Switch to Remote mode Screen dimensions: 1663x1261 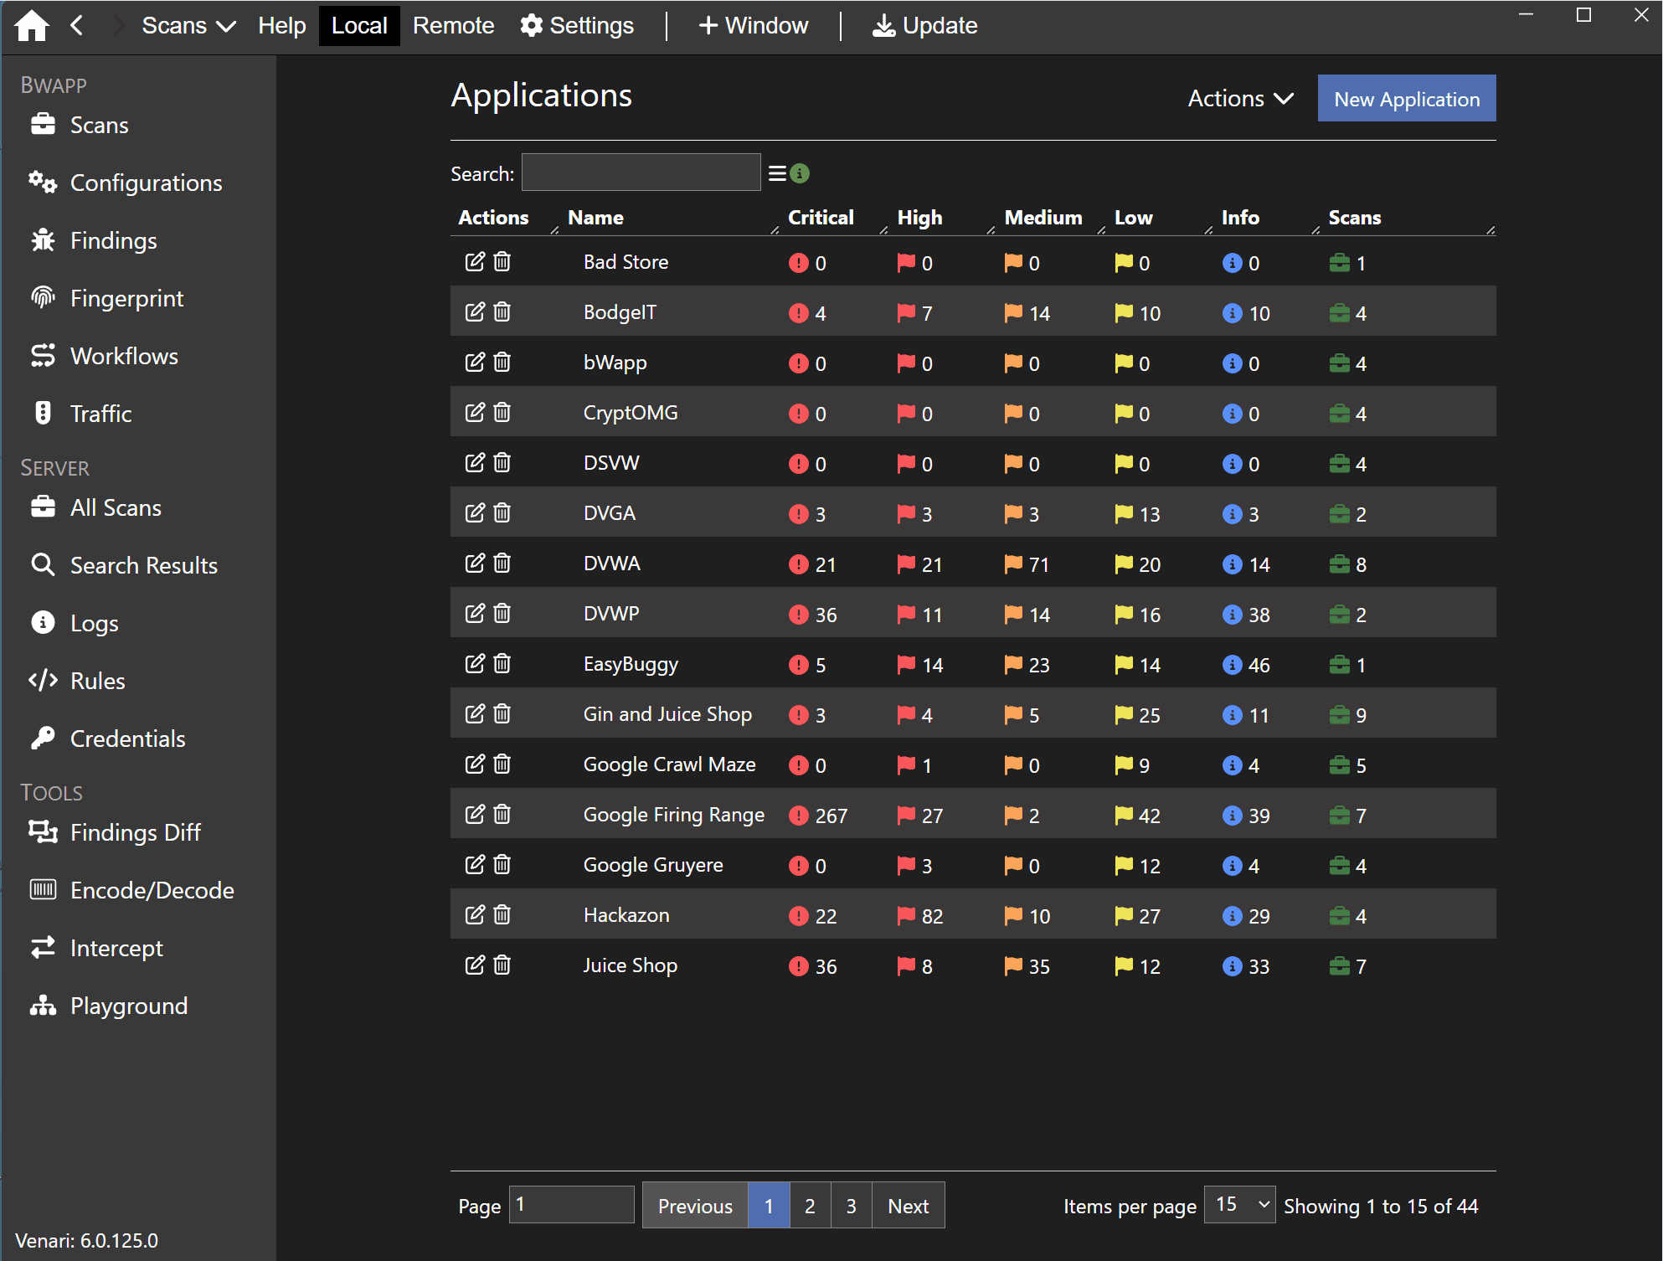[x=453, y=25]
